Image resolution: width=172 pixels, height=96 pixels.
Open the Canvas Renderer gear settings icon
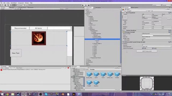[x=171, y=30]
